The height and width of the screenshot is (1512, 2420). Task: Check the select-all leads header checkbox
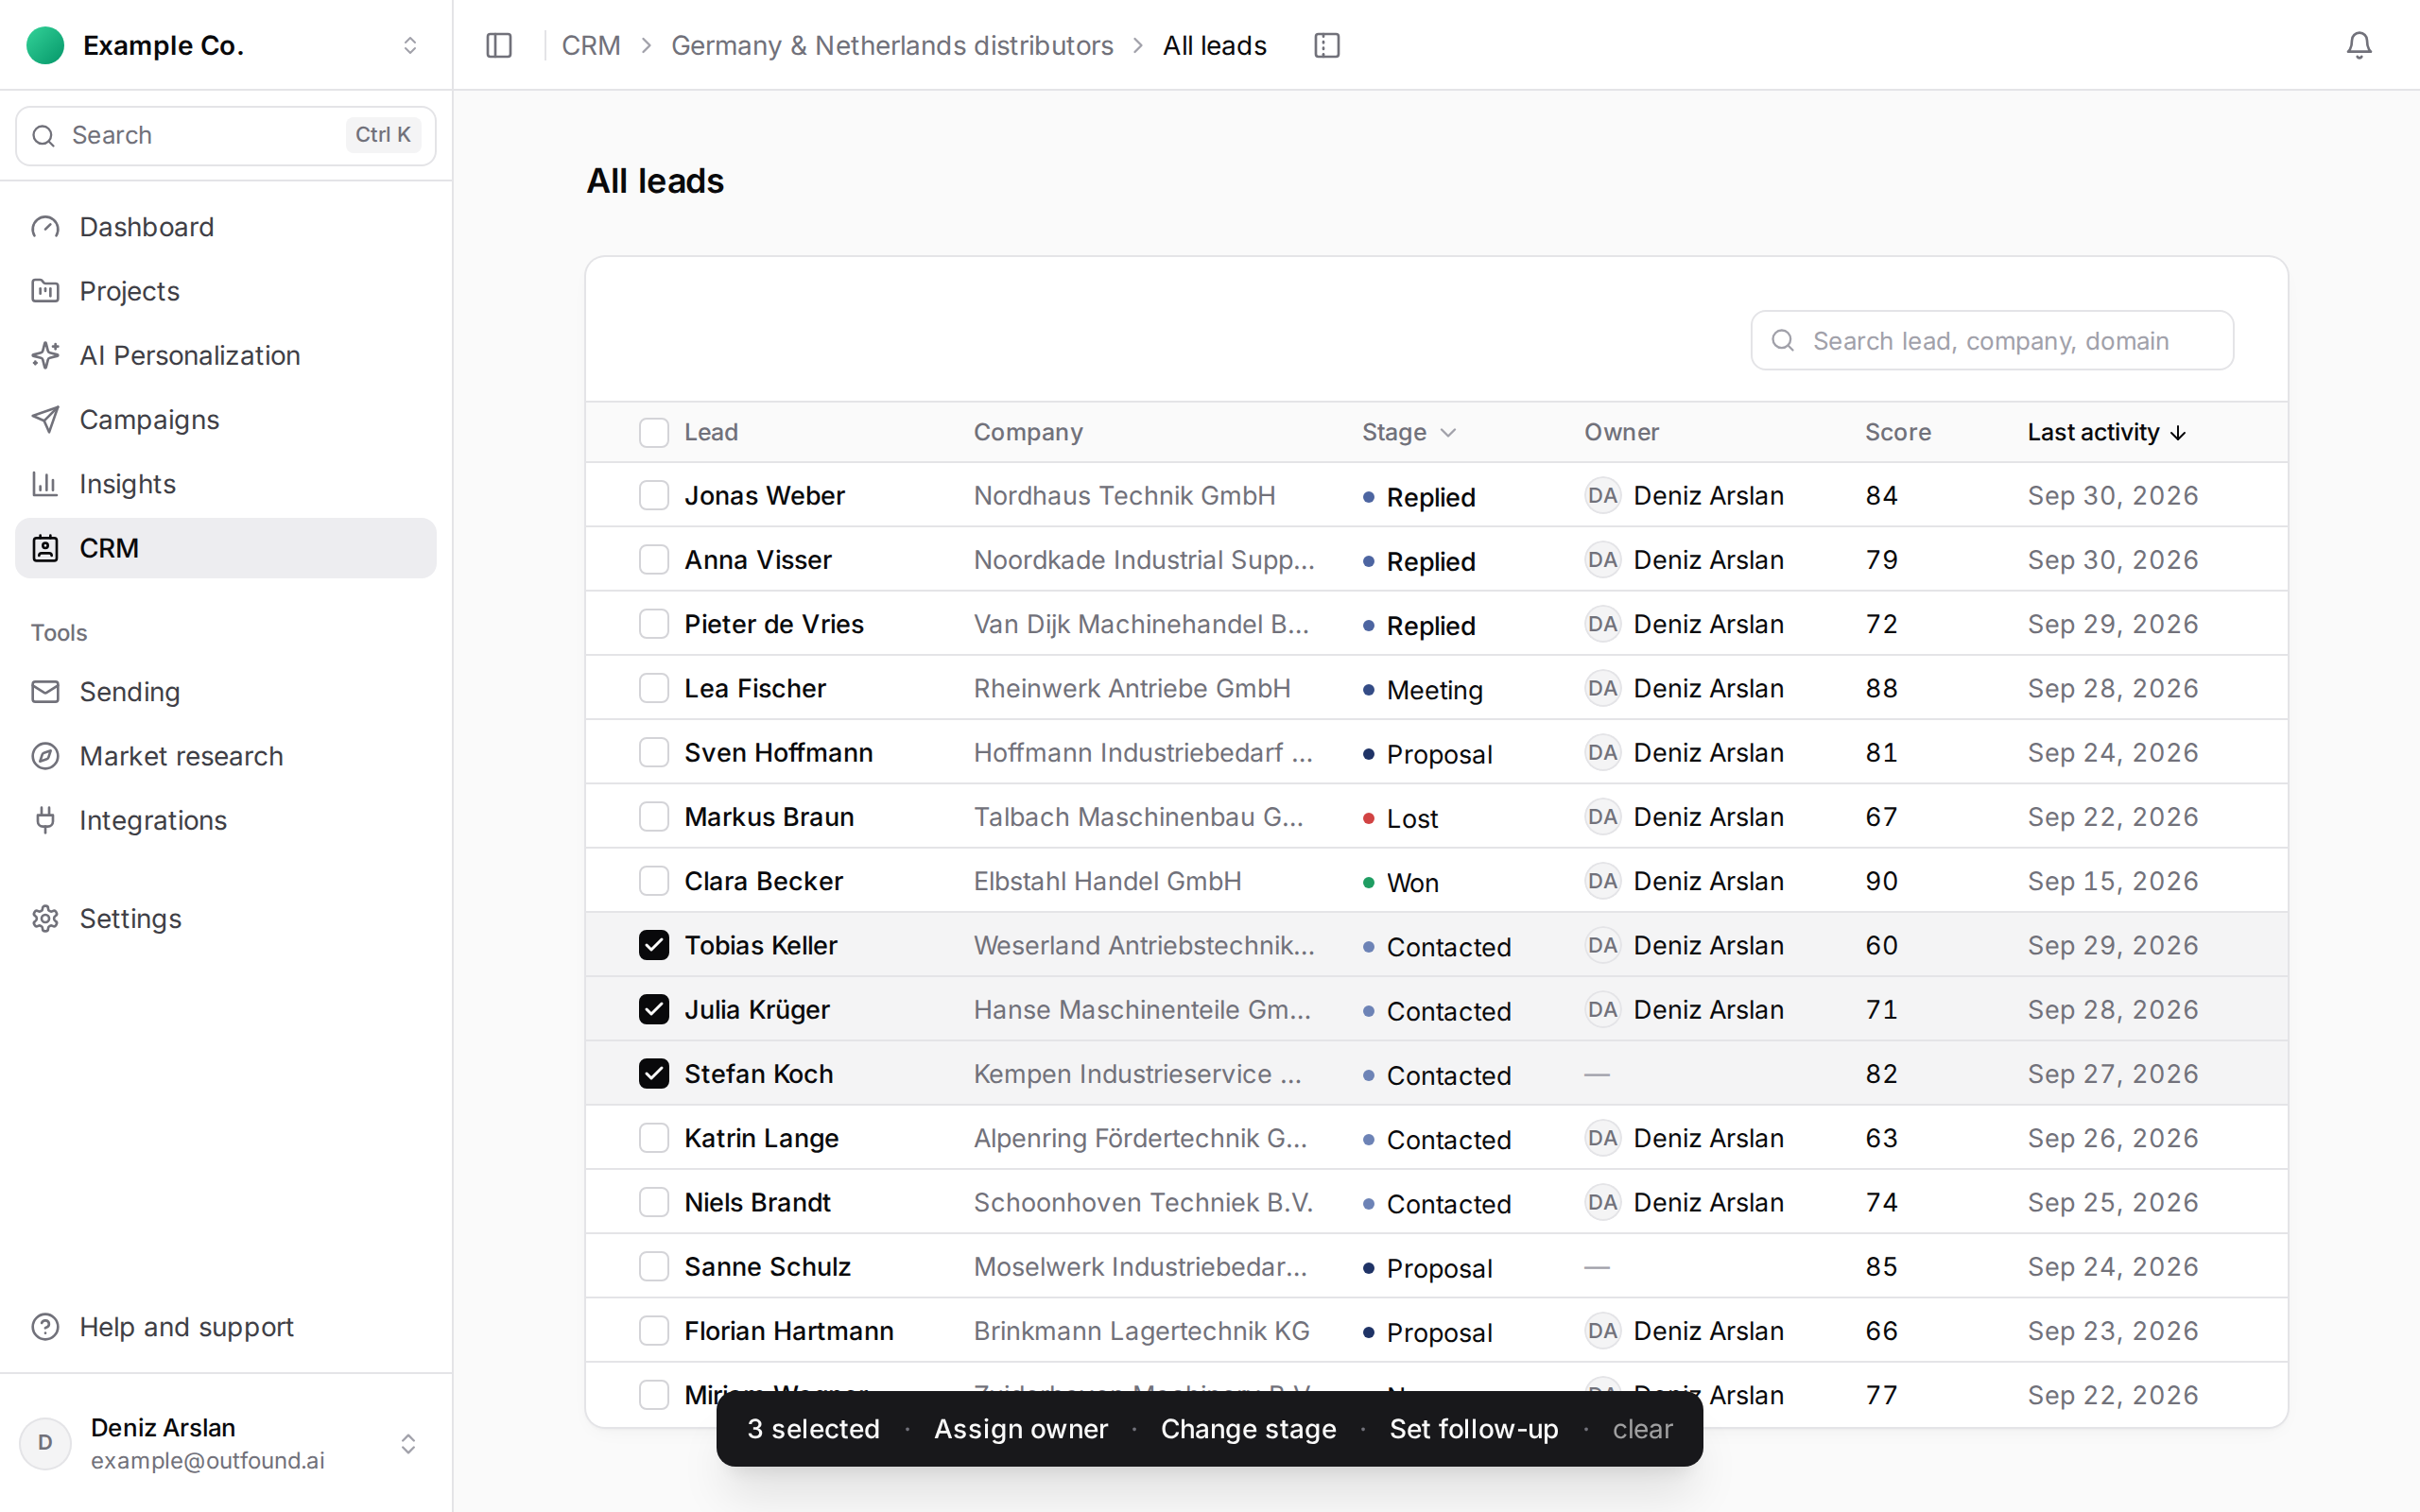tap(653, 432)
